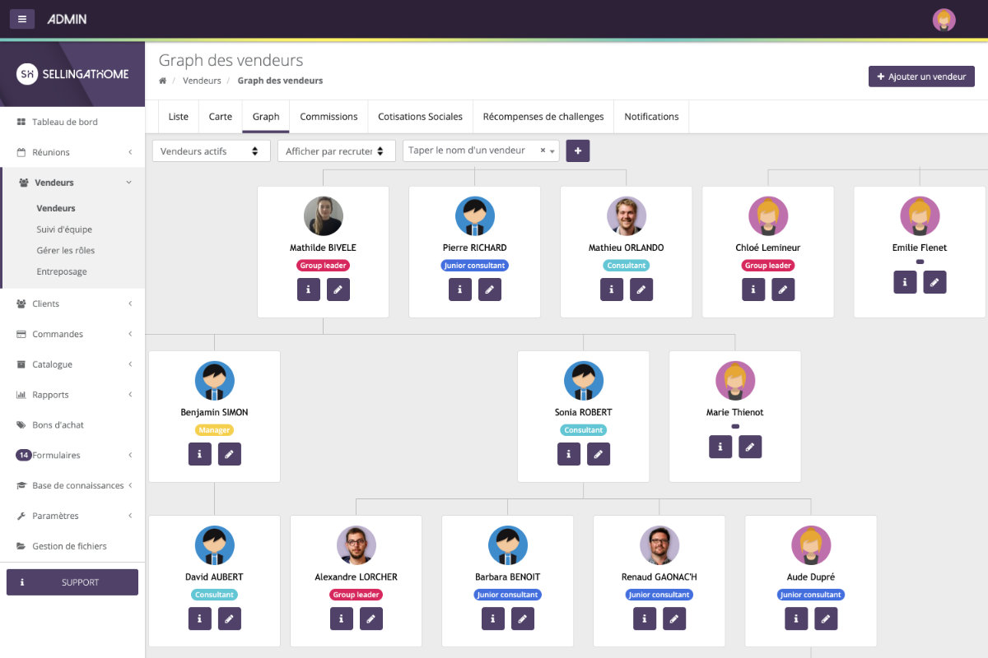
Task: Click Alexandre LORCHER's Group leader badge
Action: pyautogui.click(x=357, y=595)
